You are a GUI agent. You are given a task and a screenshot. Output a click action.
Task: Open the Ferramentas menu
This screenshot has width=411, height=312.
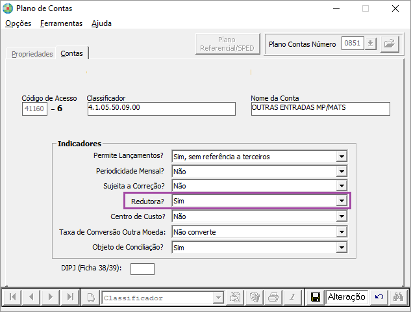point(61,23)
